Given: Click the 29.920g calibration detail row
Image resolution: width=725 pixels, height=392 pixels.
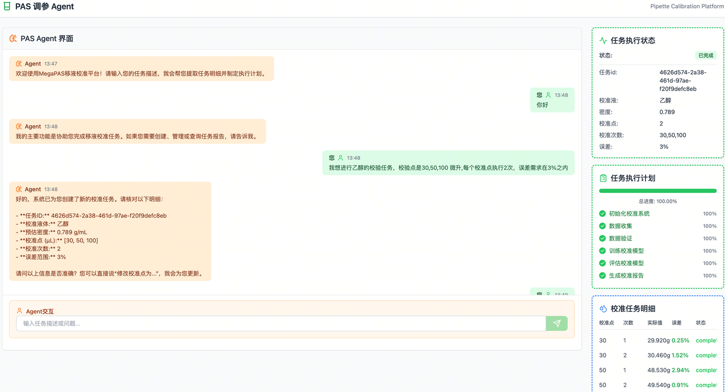Looking at the screenshot, I should pyautogui.click(x=658, y=341).
